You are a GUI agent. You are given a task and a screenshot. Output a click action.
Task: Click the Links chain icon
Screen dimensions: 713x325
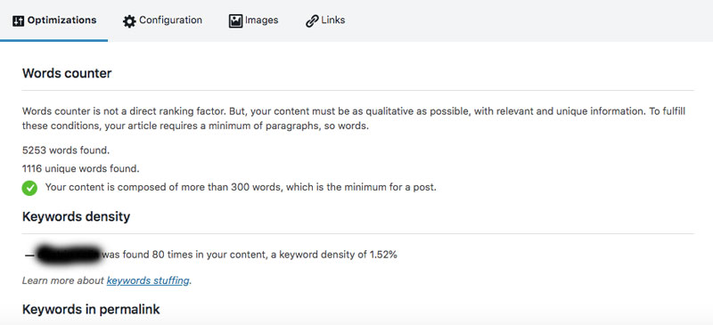tap(312, 20)
